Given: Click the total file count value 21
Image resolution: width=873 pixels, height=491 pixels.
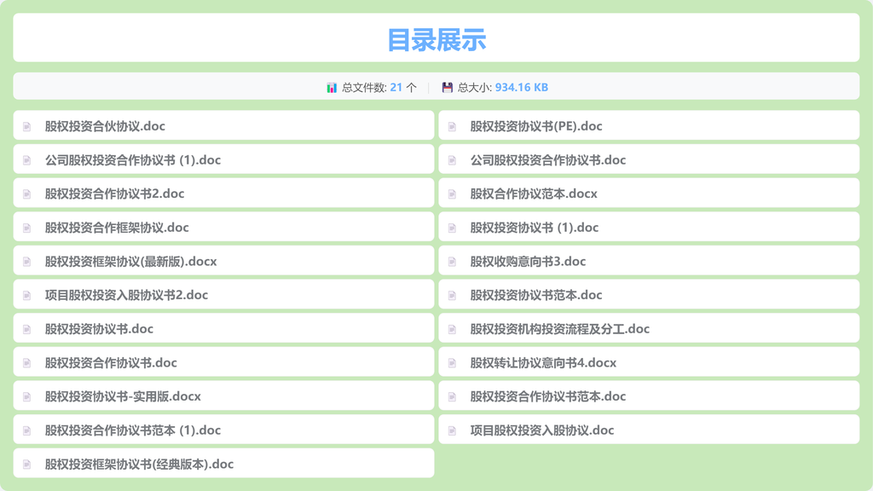Looking at the screenshot, I should (396, 88).
